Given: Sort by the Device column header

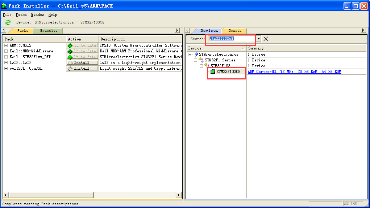Looking at the screenshot, I should click(216, 48).
